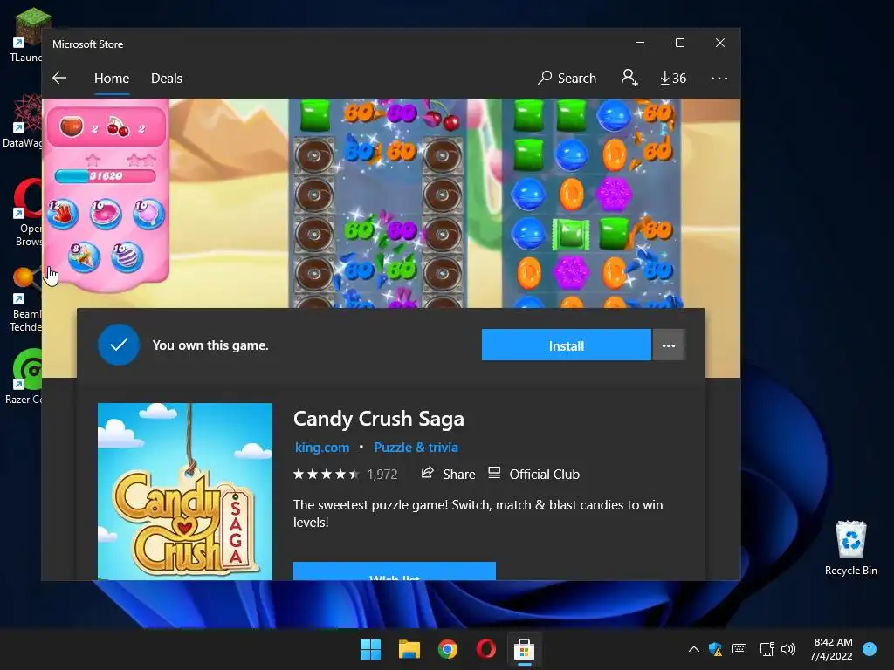Launch Google Chrome from the taskbar
This screenshot has height=670, width=894.
click(448, 649)
